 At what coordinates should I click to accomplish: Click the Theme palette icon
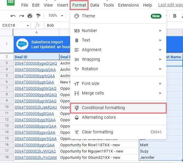[x=77, y=16]
